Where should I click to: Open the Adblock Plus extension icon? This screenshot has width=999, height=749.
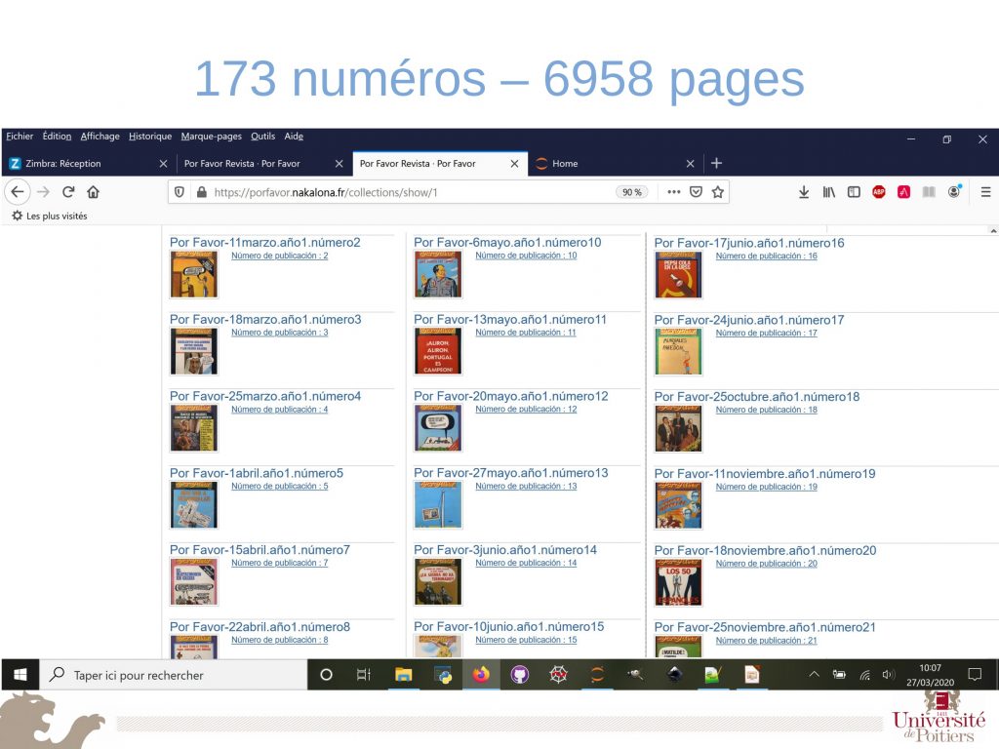tap(879, 192)
